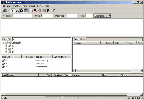Click the Local Filename queue column header
The image size is (144, 100).
[20, 75]
